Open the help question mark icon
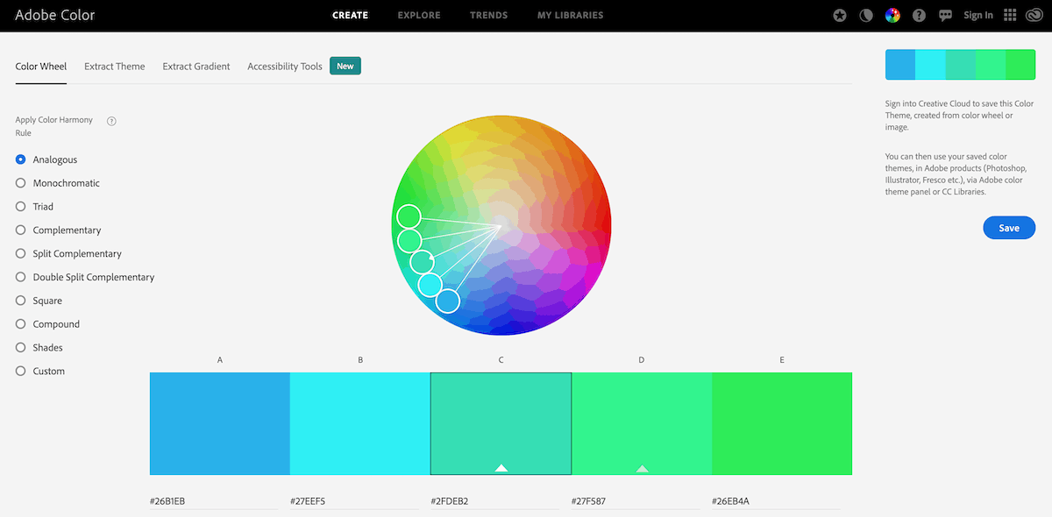 [919, 15]
